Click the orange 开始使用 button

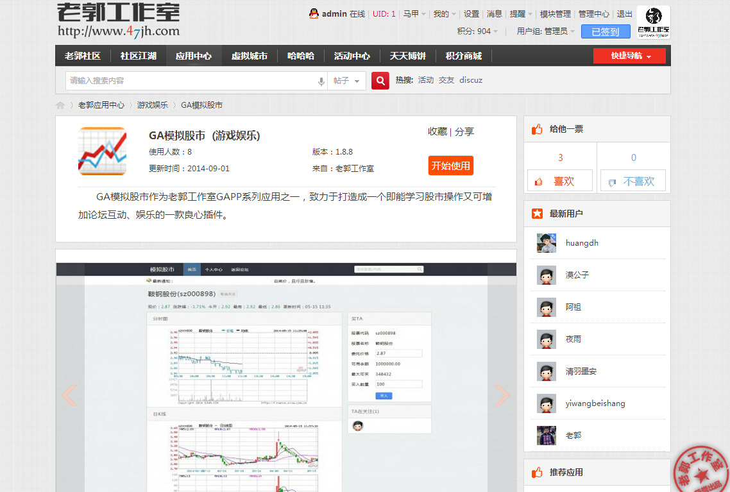tap(450, 165)
